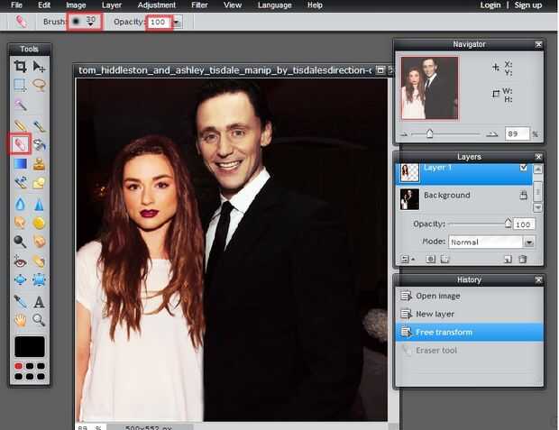Select Open image in History panel

(437, 296)
